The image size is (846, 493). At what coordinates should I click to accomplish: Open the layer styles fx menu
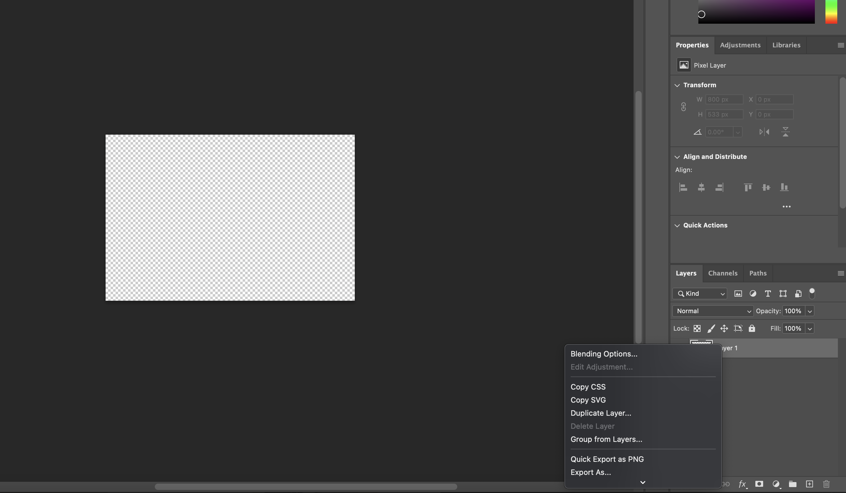coord(742,484)
